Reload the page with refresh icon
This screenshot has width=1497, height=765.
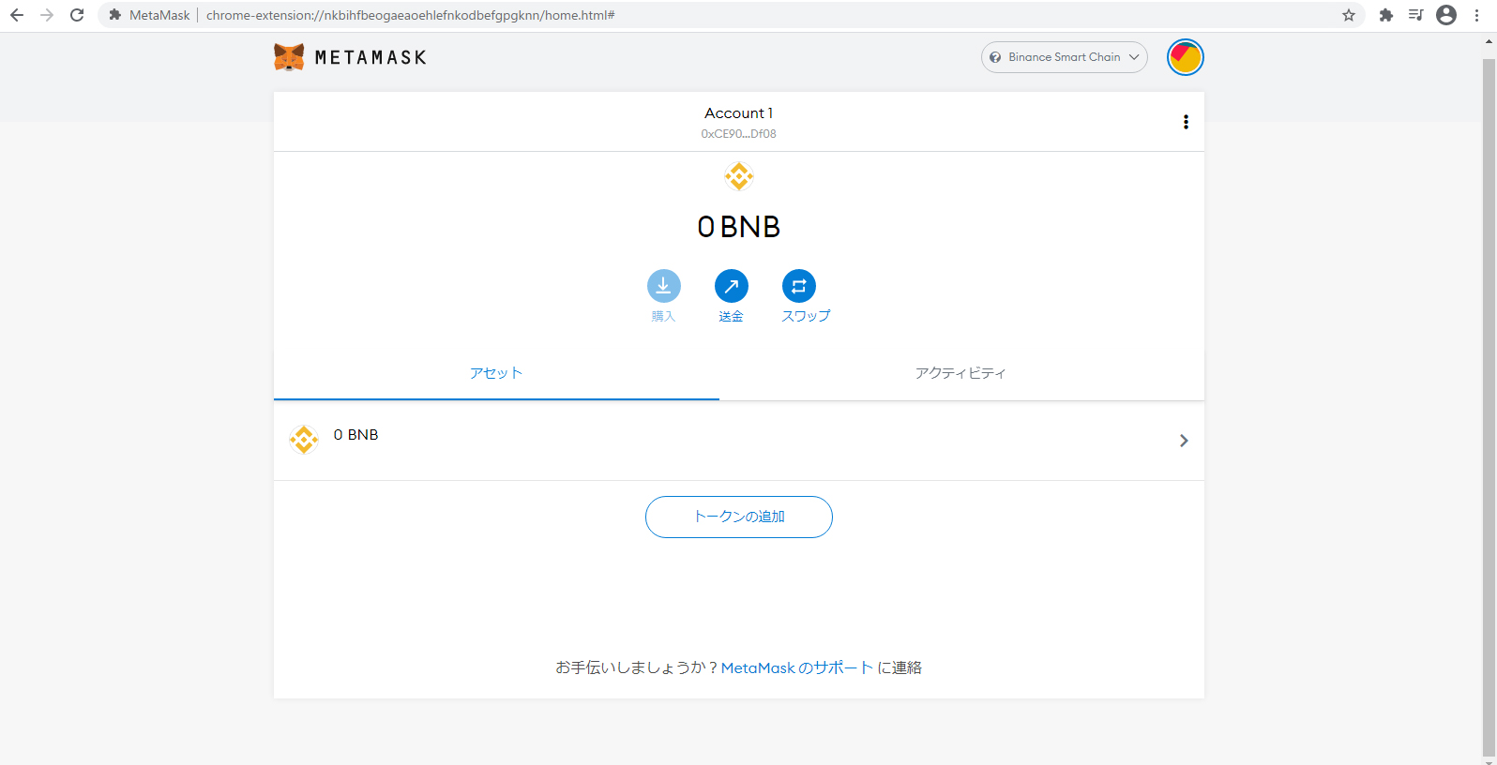pyautogui.click(x=77, y=15)
